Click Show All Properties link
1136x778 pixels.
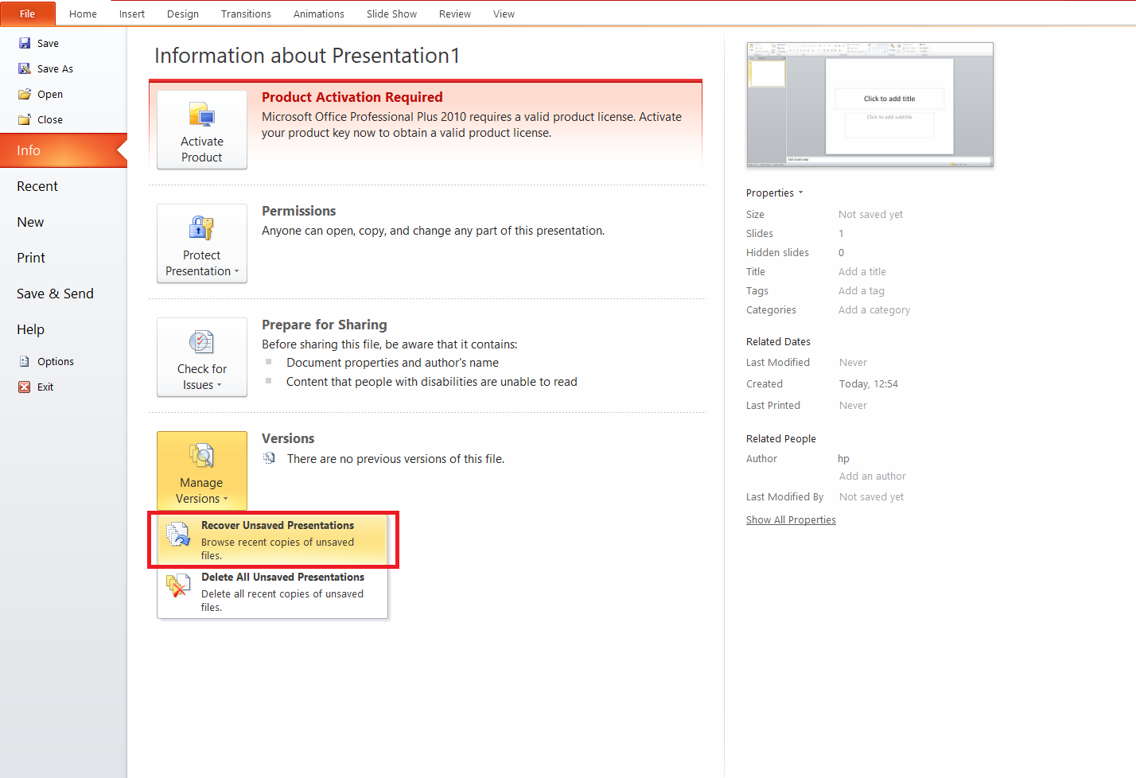tap(791, 519)
